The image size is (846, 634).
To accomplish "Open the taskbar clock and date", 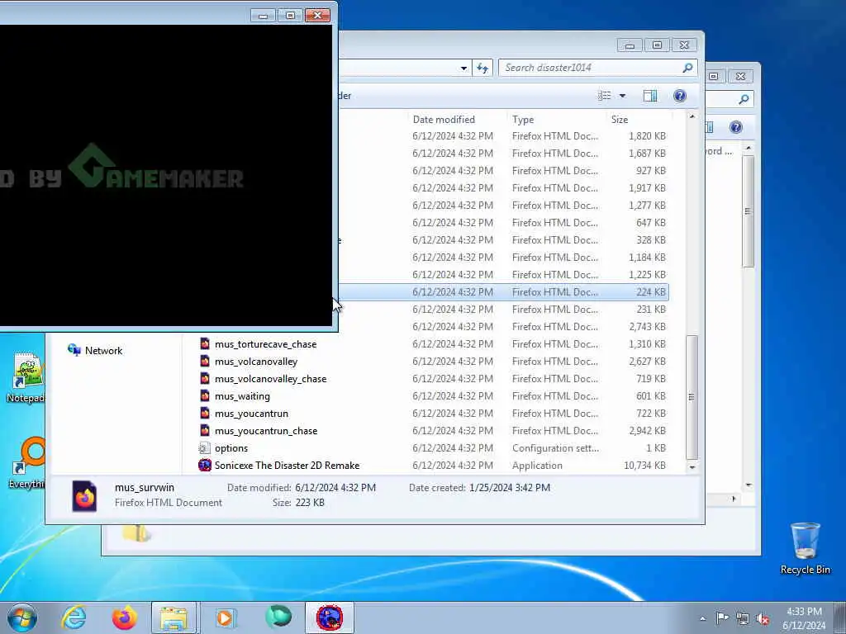I will 804,618.
